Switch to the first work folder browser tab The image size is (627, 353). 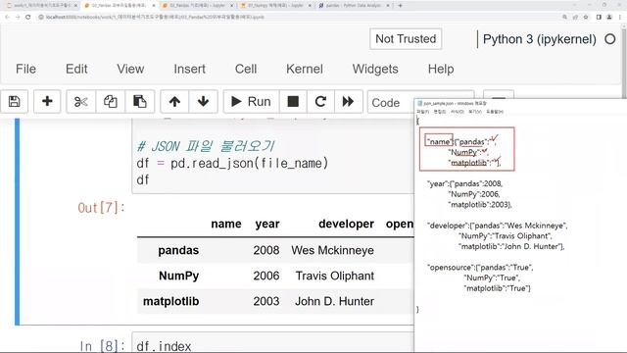(41, 6)
